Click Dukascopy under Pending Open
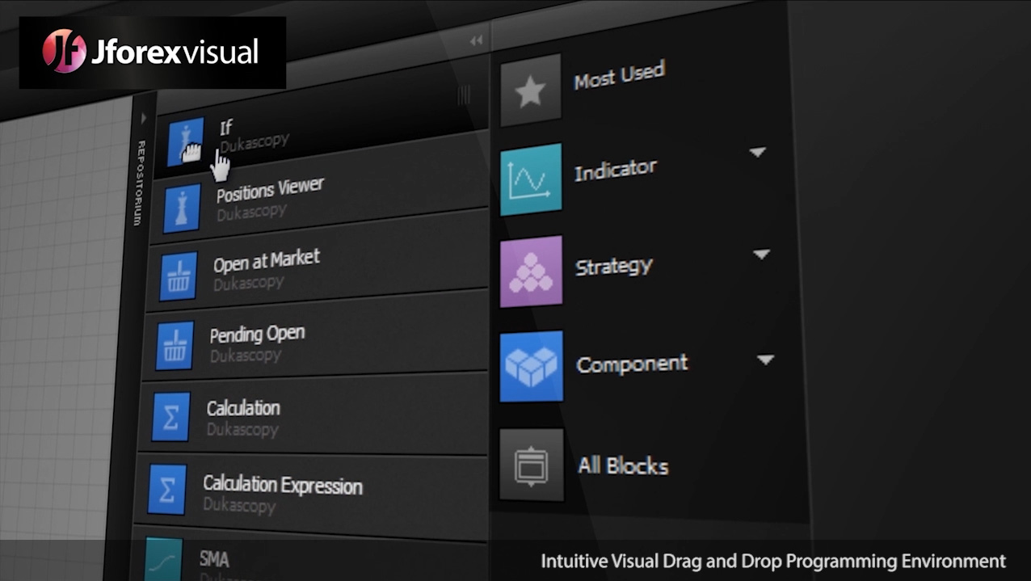The image size is (1031, 581). point(245,355)
